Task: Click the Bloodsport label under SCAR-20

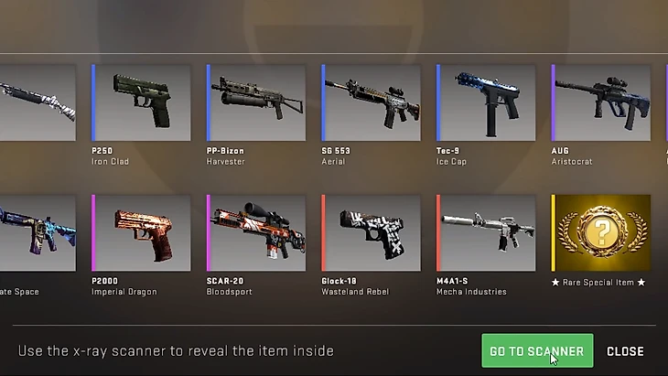Action: click(x=229, y=292)
